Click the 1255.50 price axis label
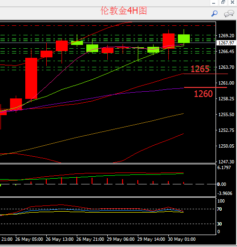Viewport: 237px width, 247px height. pos(226,115)
